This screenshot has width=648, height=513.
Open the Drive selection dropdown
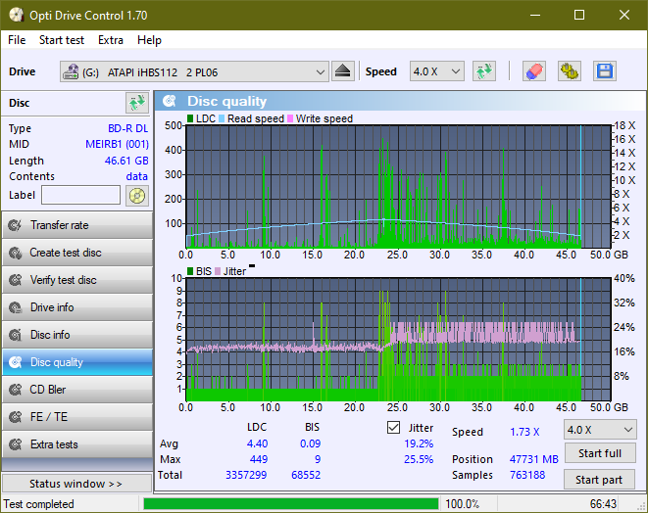pos(194,71)
